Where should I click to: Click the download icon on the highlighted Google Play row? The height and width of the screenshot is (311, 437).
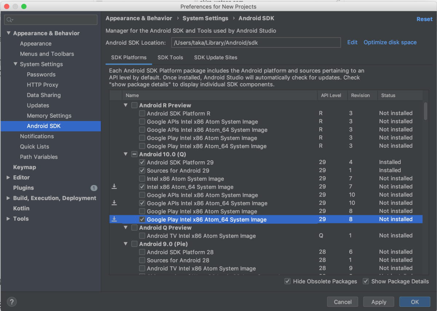pyautogui.click(x=114, y=219)
